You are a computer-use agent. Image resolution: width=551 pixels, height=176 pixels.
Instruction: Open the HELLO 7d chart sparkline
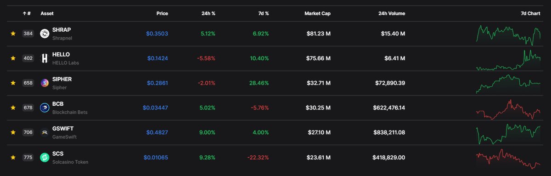508,59
